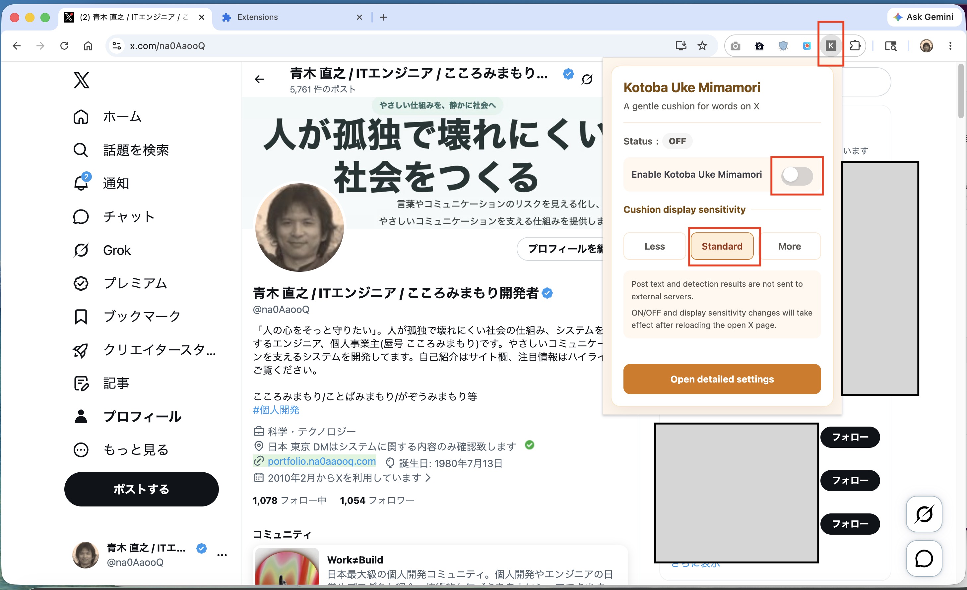Click the ポストする button
The width and height of the screenshot is (967, 590).
pos(141,489)
